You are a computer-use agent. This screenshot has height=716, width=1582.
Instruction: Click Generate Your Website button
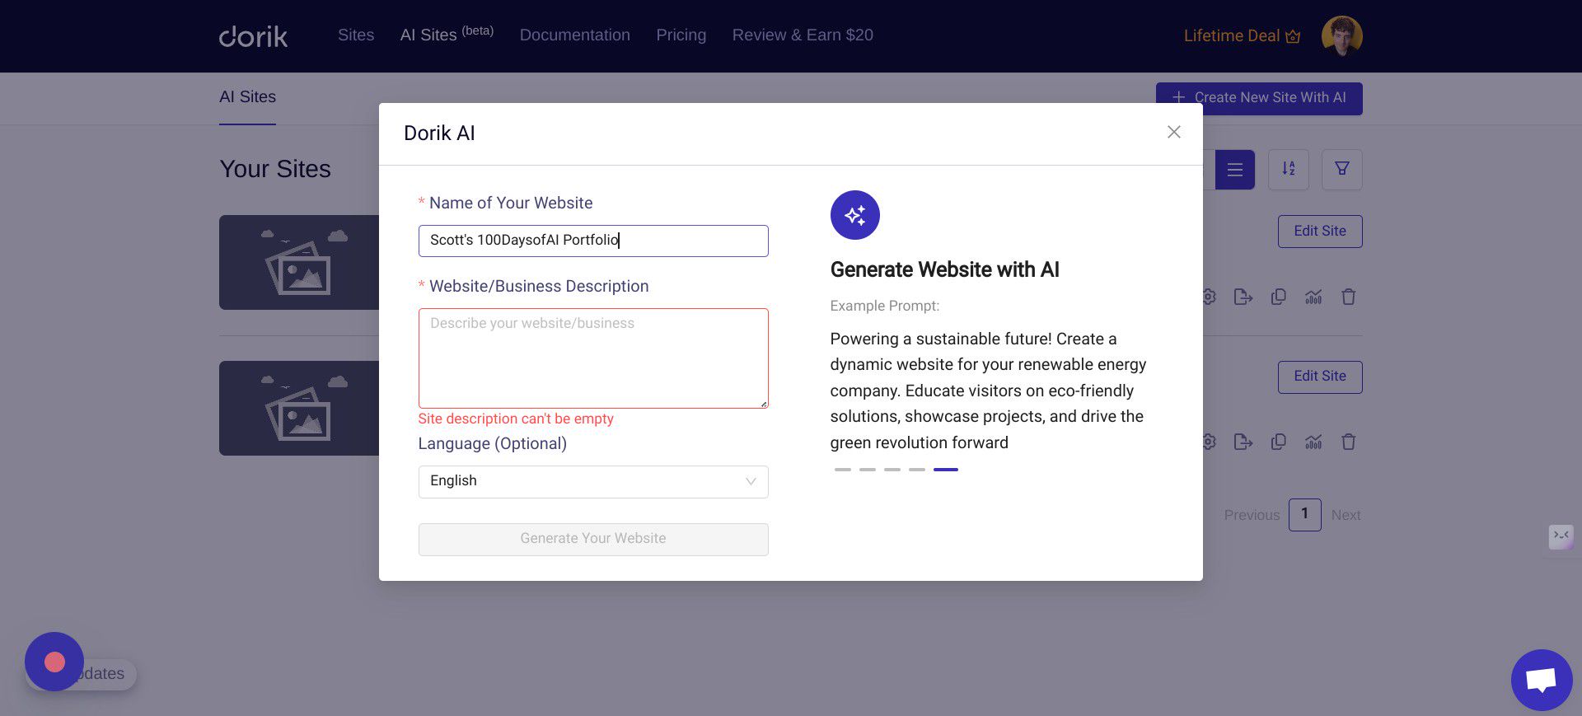593,539
